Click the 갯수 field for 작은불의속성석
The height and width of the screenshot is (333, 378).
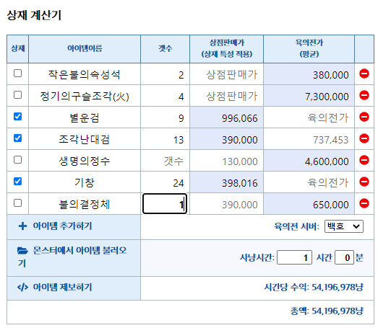click(165, 74)
